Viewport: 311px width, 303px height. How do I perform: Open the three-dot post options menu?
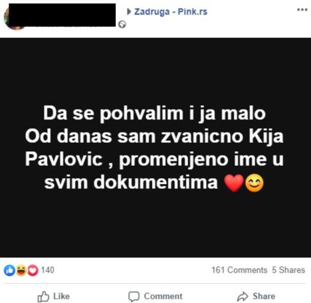302,10
